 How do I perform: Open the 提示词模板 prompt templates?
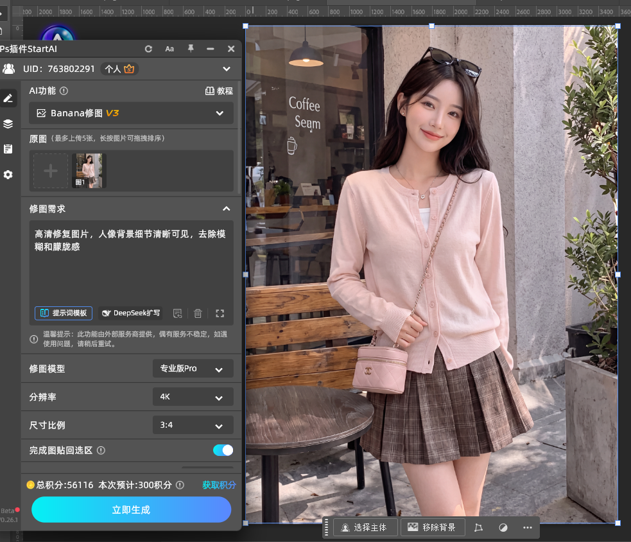tap(64, 313)
